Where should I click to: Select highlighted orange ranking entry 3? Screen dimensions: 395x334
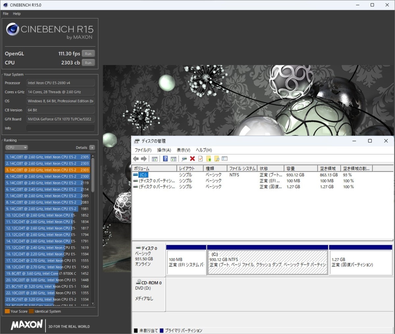pos(47,170)
